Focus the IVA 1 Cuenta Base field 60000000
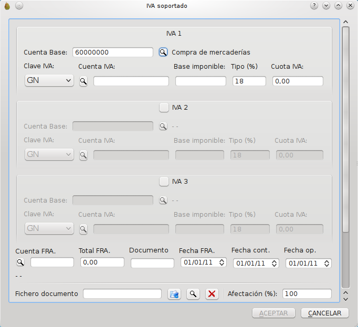358x327 pixels. click(x=113, y=52)
